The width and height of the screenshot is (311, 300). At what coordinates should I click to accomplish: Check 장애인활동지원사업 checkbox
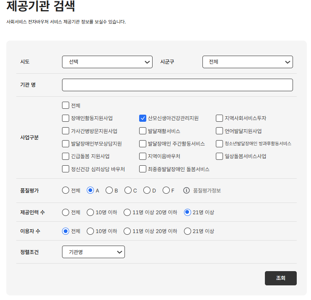coord(65,118)
